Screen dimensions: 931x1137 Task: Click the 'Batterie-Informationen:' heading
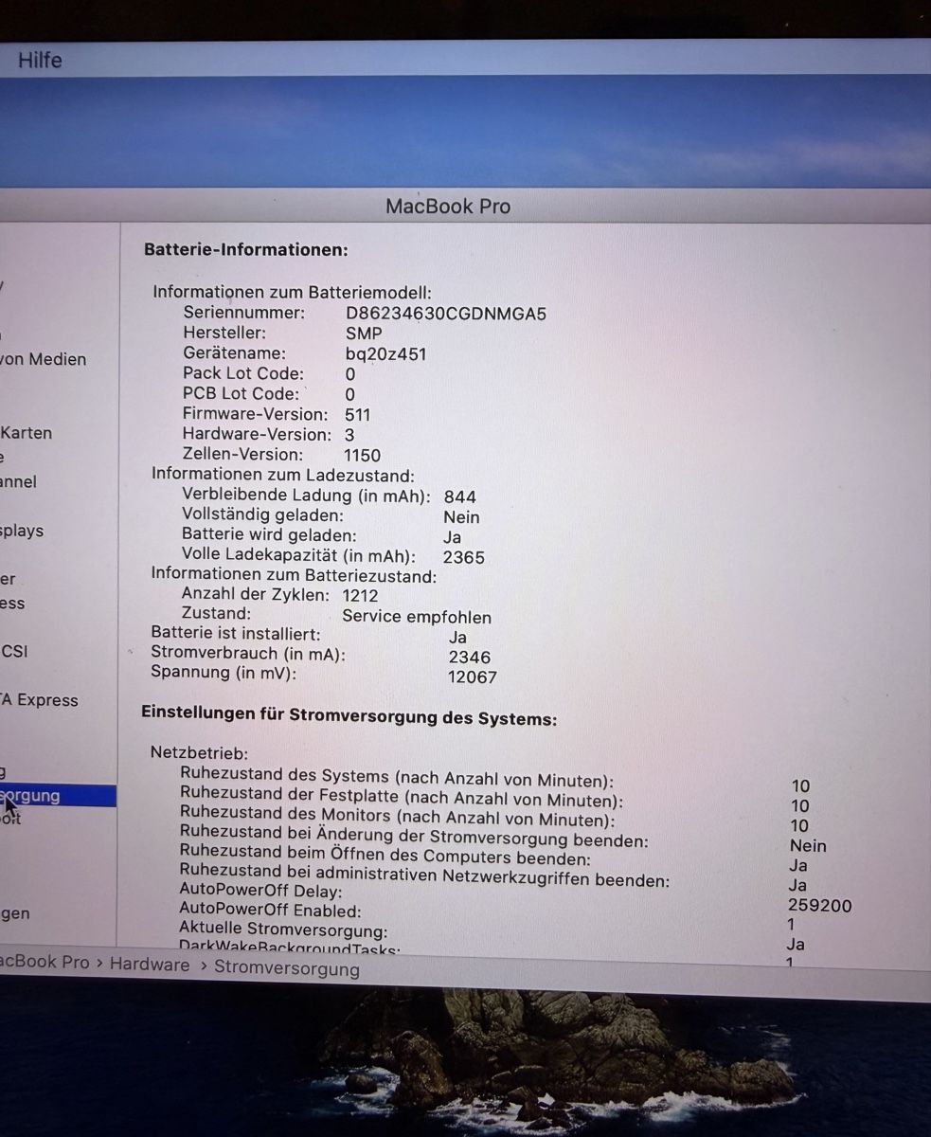pyautogui.click(x=246, y=250)
